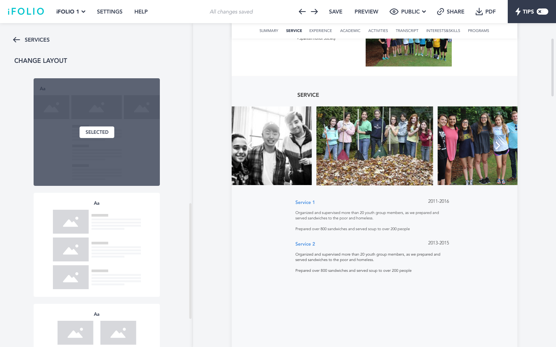Viewport: 556px width, 347px height.
Task: Click the PDF download icon
Action: pyautogui.click(x=479, y=12)
